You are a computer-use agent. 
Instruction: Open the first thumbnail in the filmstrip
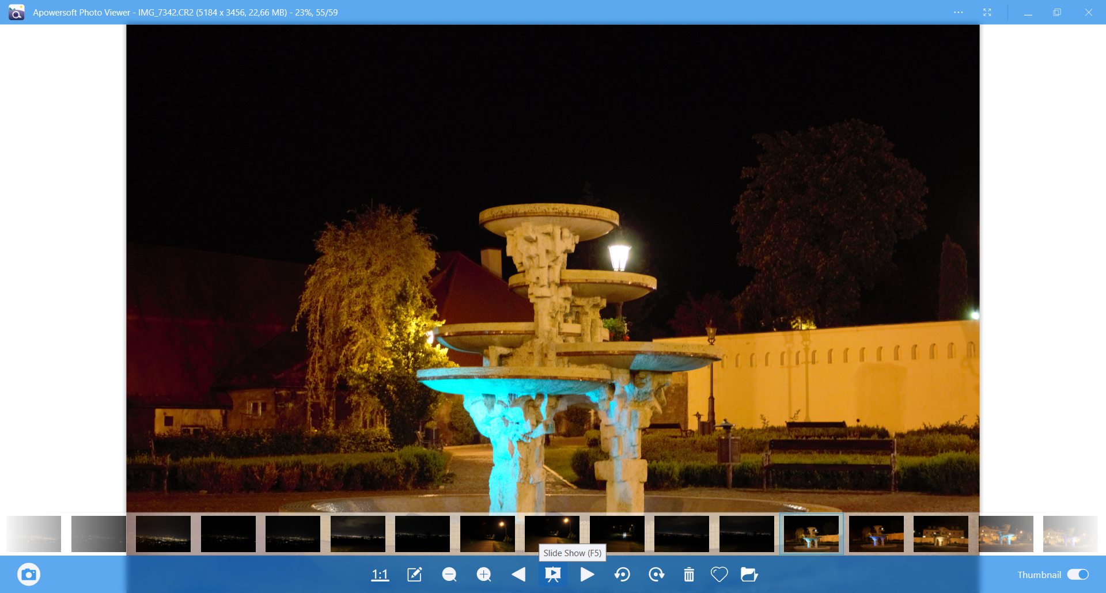[33, 534]
